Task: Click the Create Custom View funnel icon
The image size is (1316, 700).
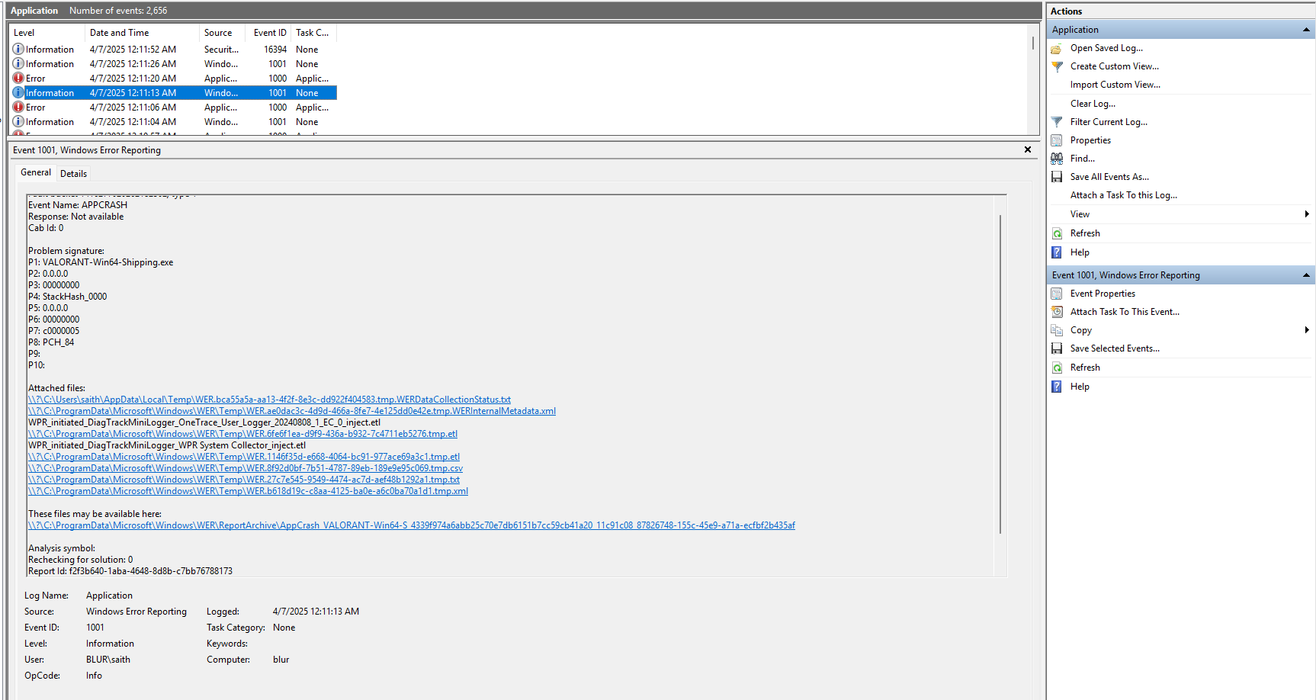Action: [x=1057, y=66]
